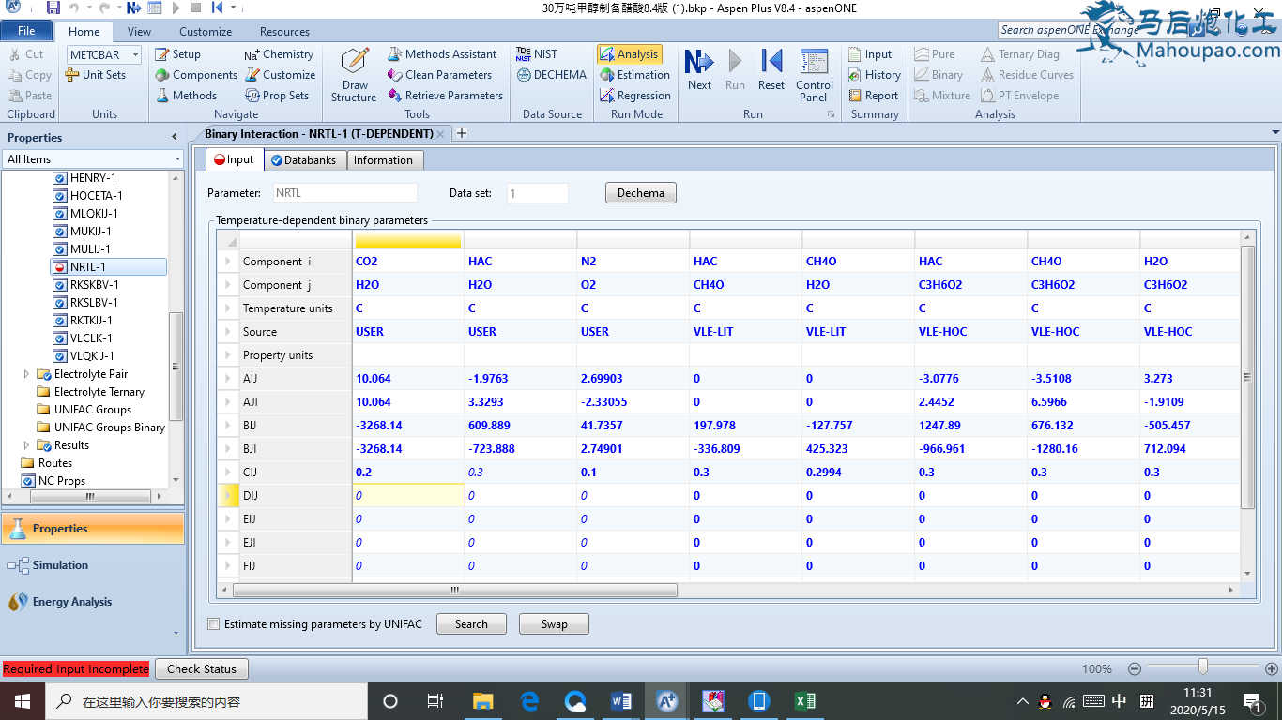The width and height of the screenshot is (1282, 720).
Task: Expand the Results folder in tree
Action: 26,445
